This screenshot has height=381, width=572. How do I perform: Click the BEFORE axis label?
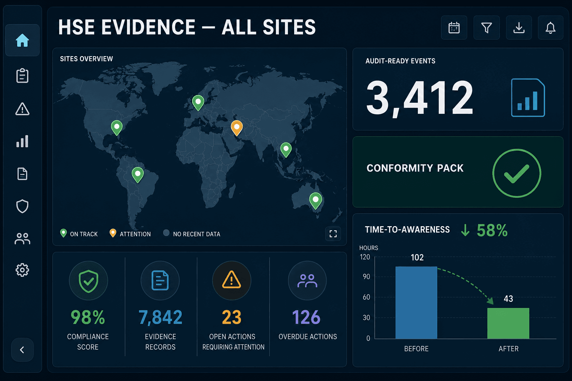pos(416,349)
